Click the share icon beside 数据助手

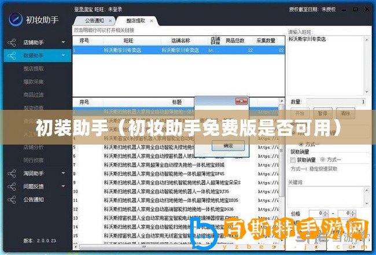12,56
